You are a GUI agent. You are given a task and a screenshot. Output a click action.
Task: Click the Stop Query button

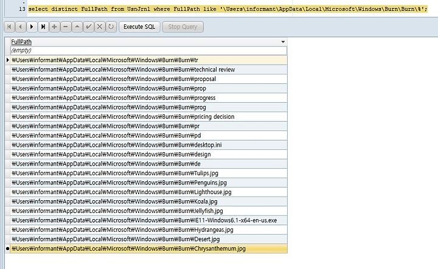coord(182,27)
